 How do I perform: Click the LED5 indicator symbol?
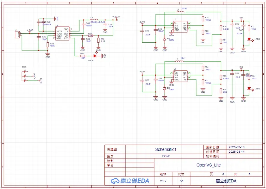click(249, 88)
